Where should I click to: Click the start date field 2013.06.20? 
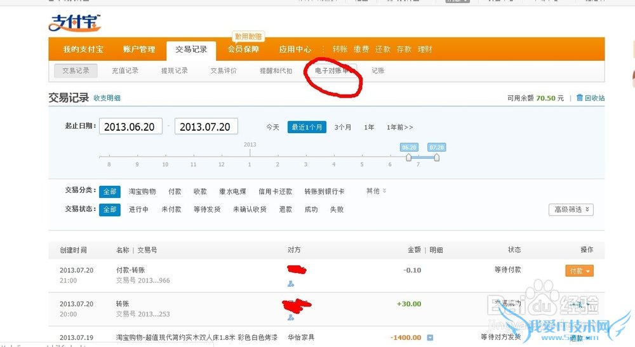[130, 126]
